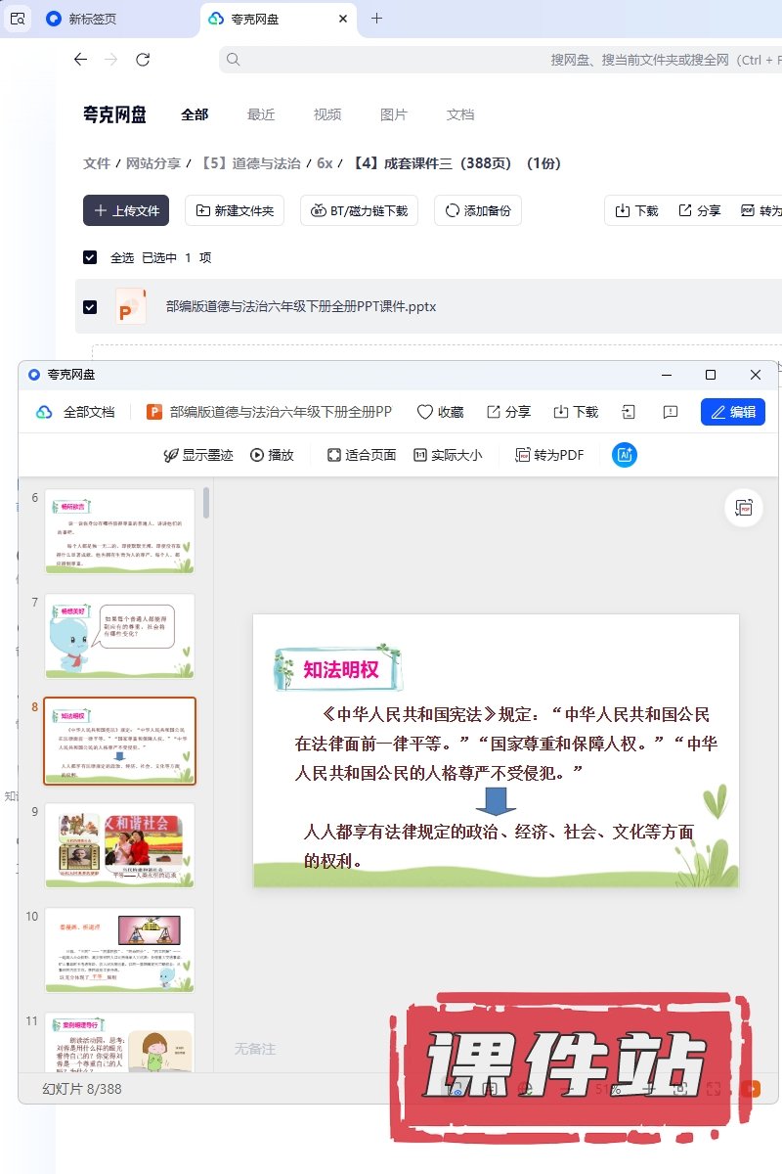The height and width of the screenshot is (1174, 782).
Task: Open a new browser tab with the plus icon
Action: click(x=377, y=19)
